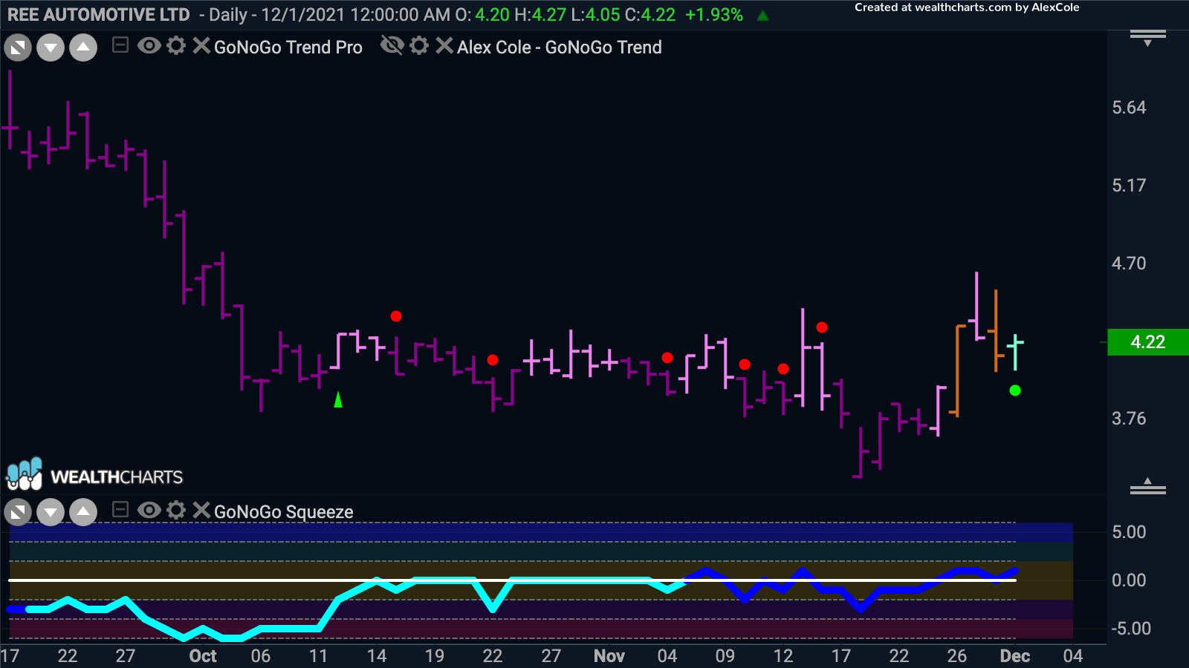This screenshot has height=668, width=1189.
Task: Remove the GoNoGo Squeeze indicator
Action: tap(201, 510)
